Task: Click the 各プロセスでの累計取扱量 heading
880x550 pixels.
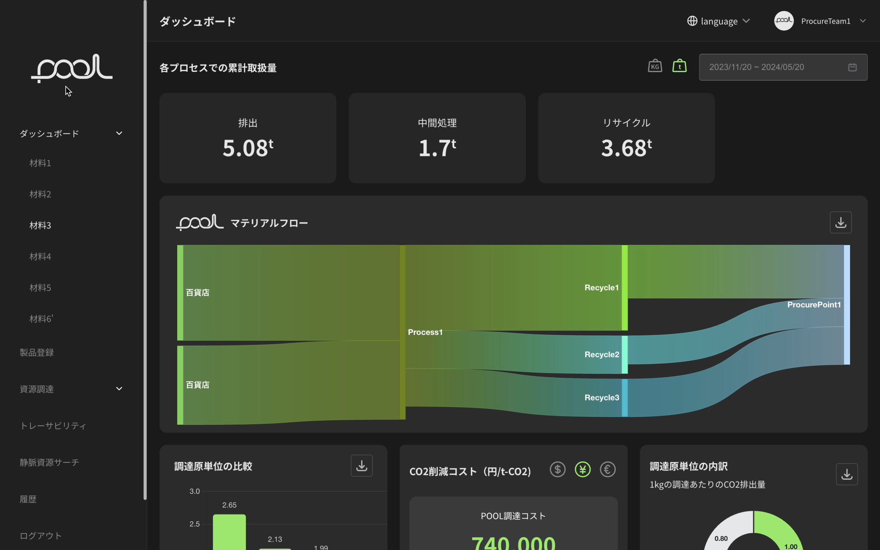Action: (x=218, y=68)
